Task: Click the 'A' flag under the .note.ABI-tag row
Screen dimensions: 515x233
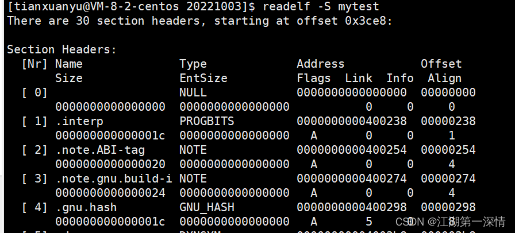Action: (x=314, y=164)
